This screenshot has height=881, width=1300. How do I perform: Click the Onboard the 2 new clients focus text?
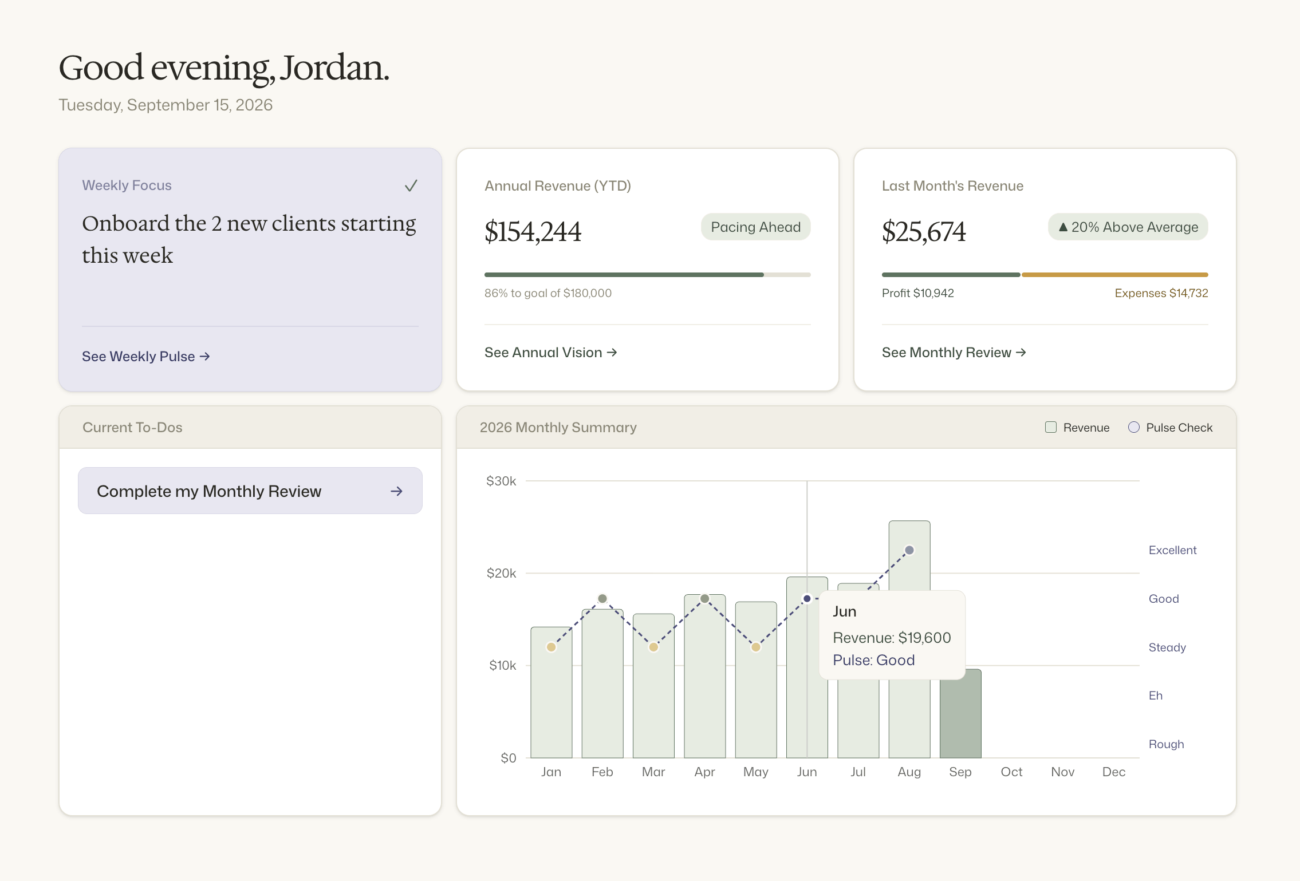(x=249, y=239)
